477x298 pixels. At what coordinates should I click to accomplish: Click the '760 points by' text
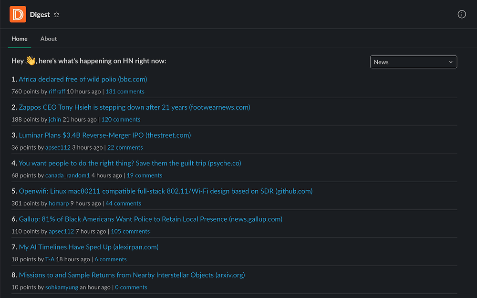coord(30,92)
